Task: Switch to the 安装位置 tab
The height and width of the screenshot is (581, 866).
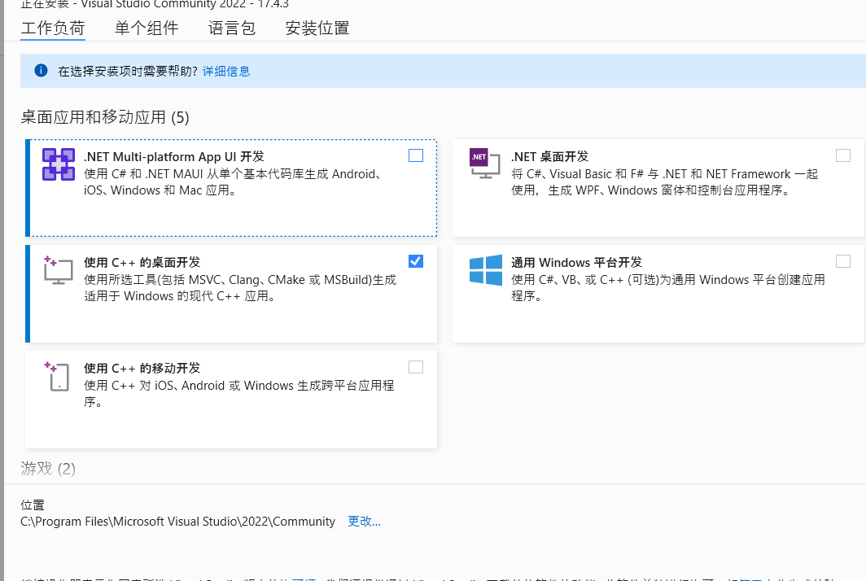Action: (317, 28)
